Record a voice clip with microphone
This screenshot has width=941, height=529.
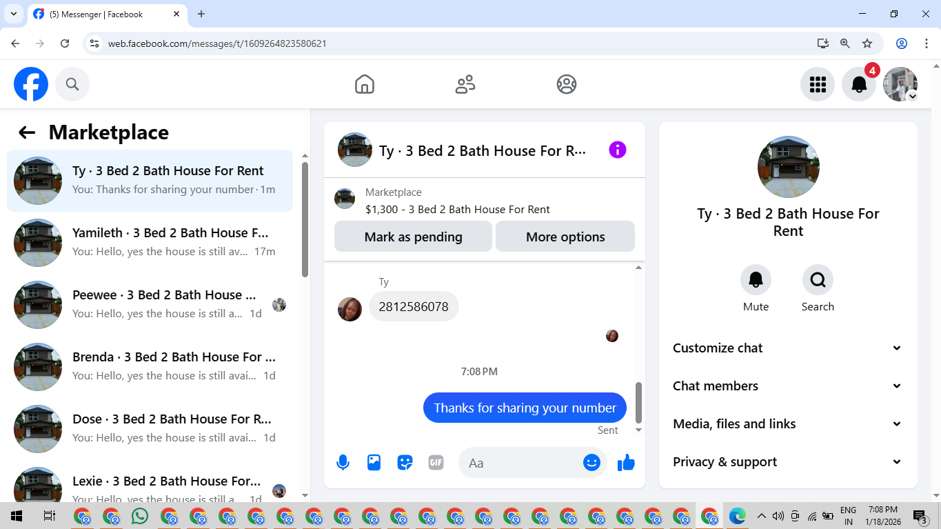click(x=343, y=463)
